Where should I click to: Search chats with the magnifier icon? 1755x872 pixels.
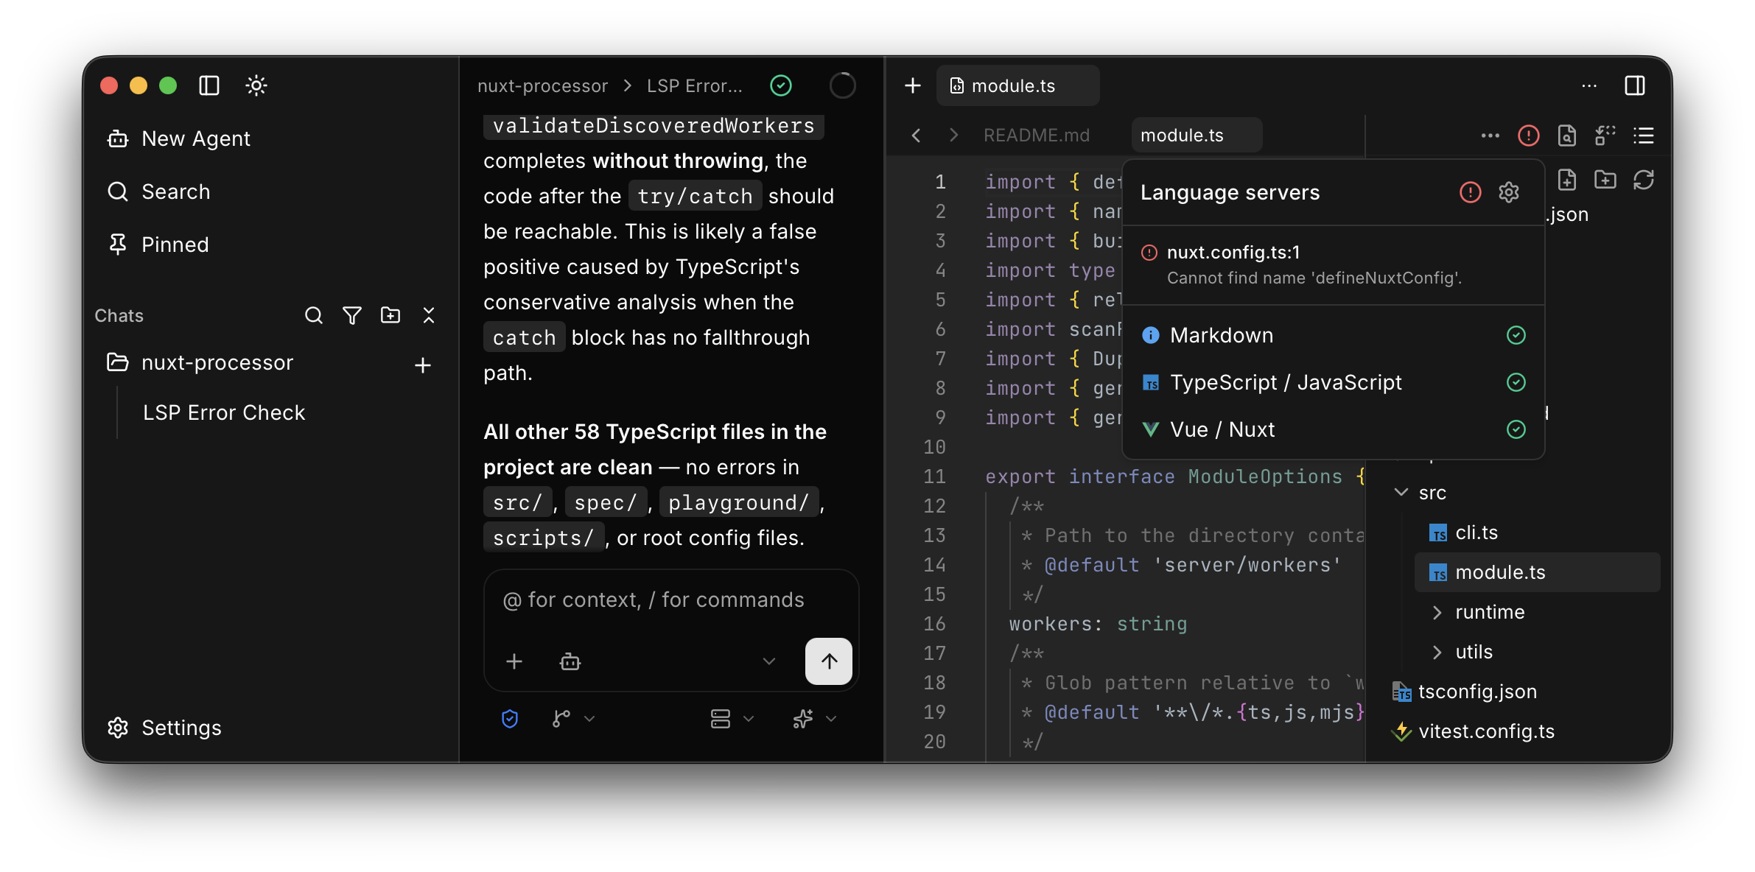pos(314,315)
